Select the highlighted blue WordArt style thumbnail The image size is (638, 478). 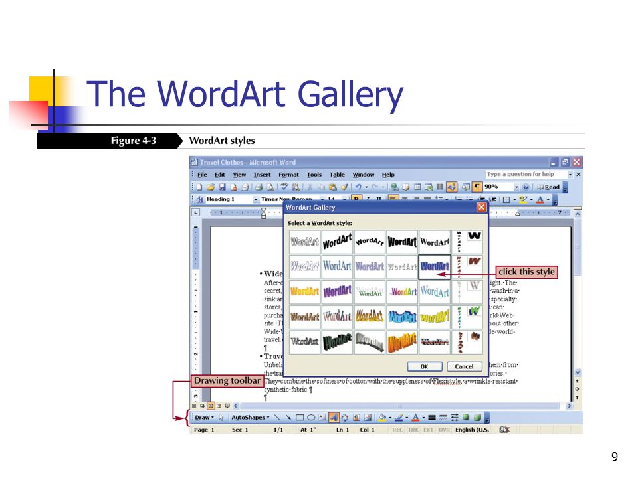435,267
